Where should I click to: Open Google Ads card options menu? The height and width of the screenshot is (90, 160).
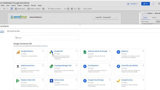pyautogui.click(x=76, y=51)
